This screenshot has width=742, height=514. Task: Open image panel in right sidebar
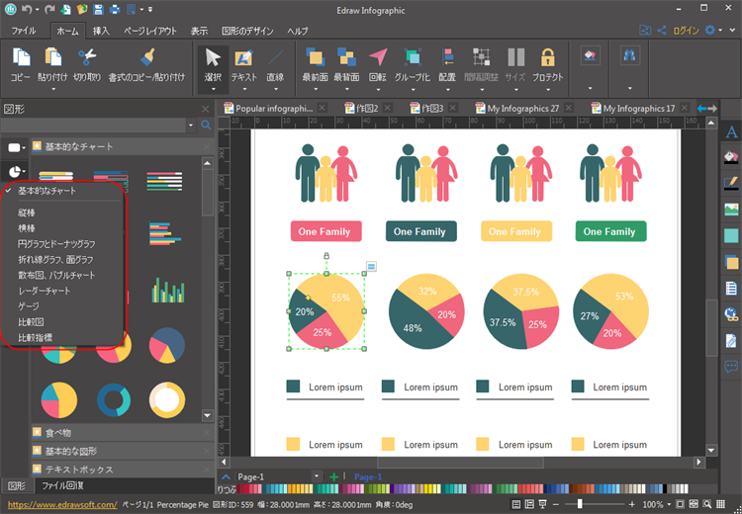(732, 209)
